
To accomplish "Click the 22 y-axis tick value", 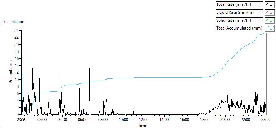I will [x=17, y=37].
